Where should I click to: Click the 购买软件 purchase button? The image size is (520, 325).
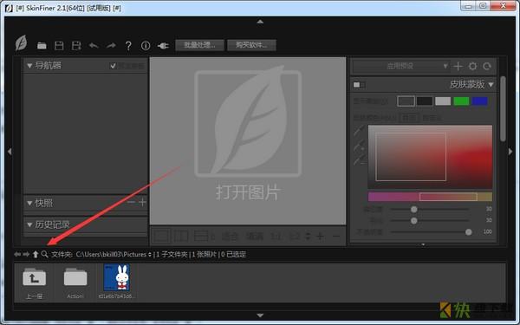pyautogui.click(x=251, y=45)
